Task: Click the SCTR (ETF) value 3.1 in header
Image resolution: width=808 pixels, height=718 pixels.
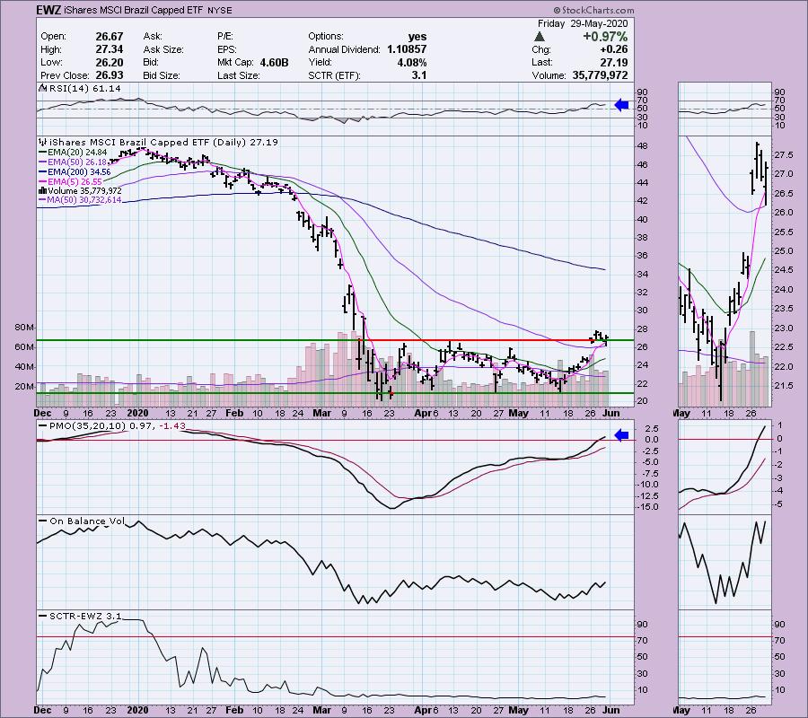Action: [419, 75]
